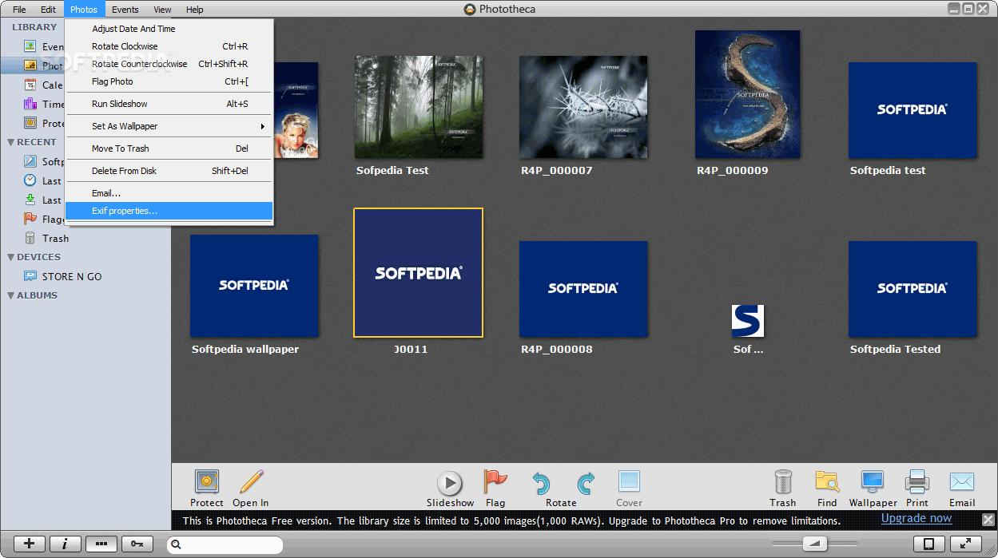Open the Set As Wallpaper submenu
This screenshot has height=558, width=998.
coord(169,126)
